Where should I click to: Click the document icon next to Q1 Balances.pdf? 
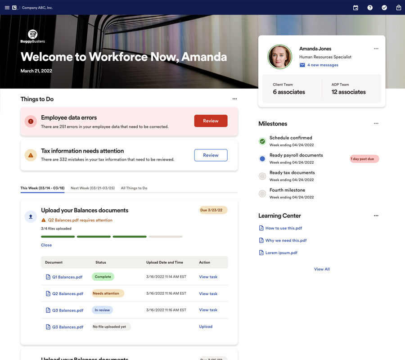click(x=47, y=277)
